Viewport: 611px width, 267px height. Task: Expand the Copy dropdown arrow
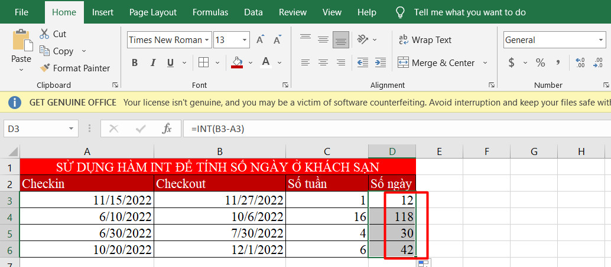click(x=83, y=51)
